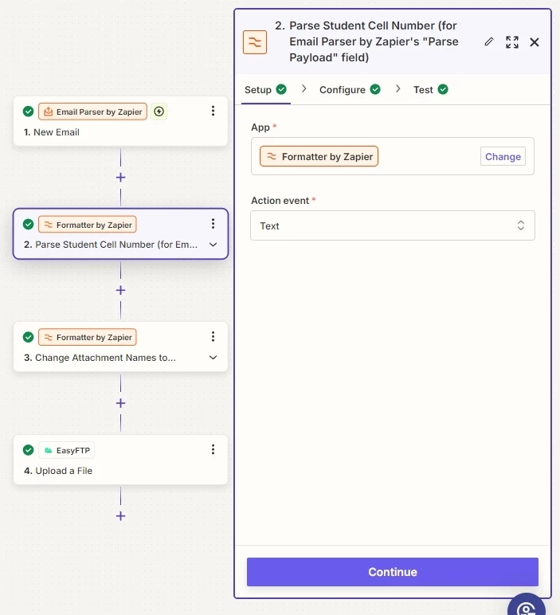Expand step 2 chevron in the workflow
Screen dimensions: 560x615
[213, 245]
